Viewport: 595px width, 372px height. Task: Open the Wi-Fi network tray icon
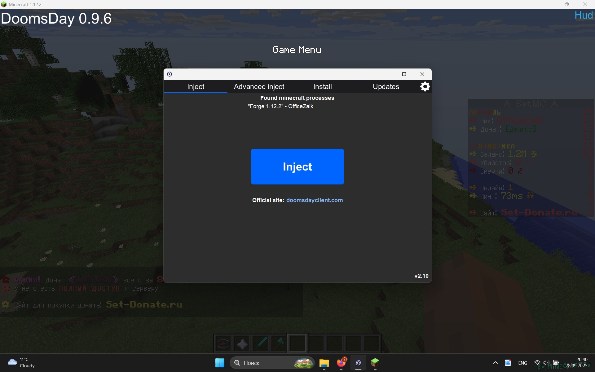[537, 363]
